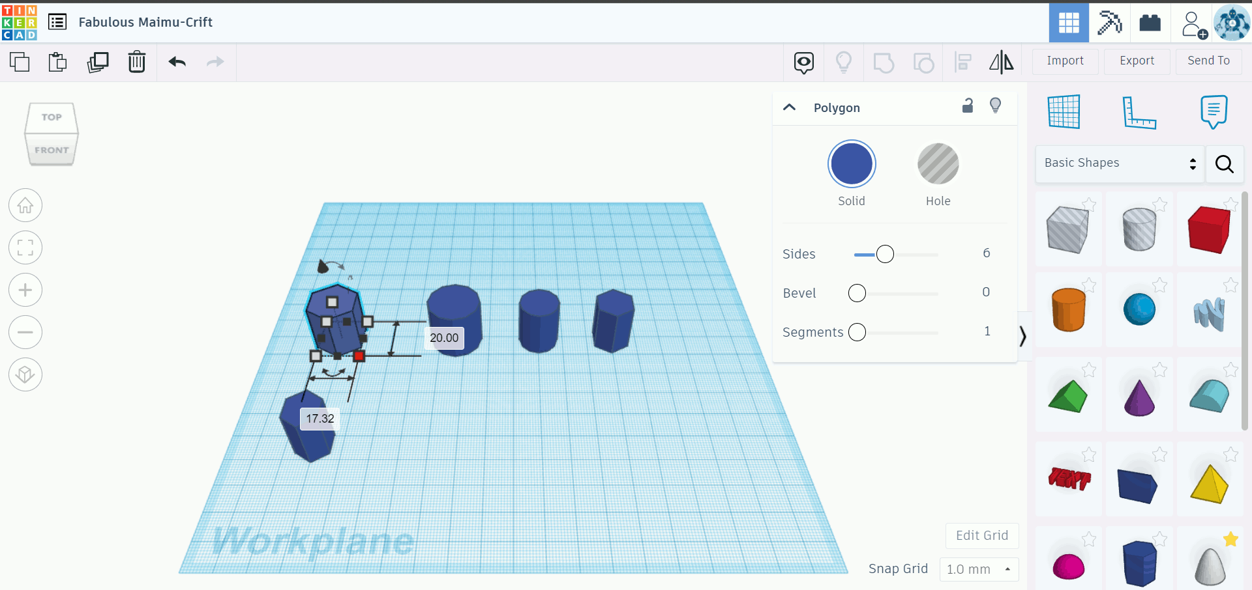Open the Align tool
Screen dimensions: 1252x590
click(x=962, y=62)
